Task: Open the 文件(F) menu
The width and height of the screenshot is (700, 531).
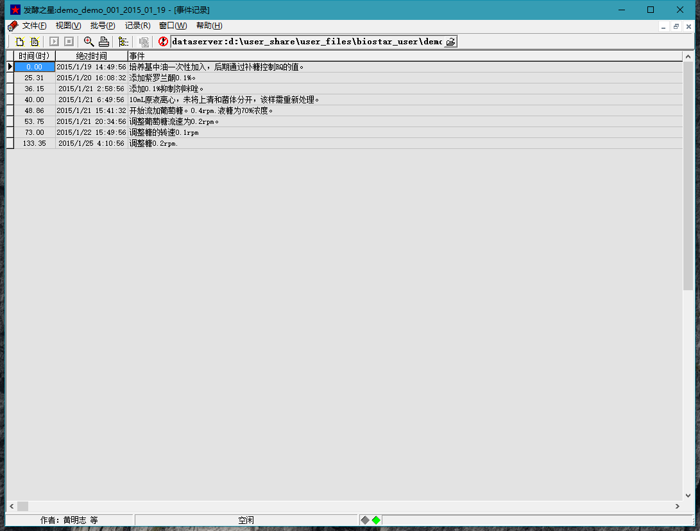Action: pyautogui.click(x=34, y=26)
